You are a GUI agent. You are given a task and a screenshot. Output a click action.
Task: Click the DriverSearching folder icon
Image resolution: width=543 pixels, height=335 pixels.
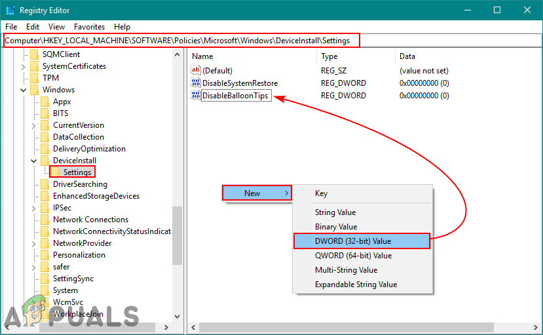pyautogui.click(x=45, y=184)
